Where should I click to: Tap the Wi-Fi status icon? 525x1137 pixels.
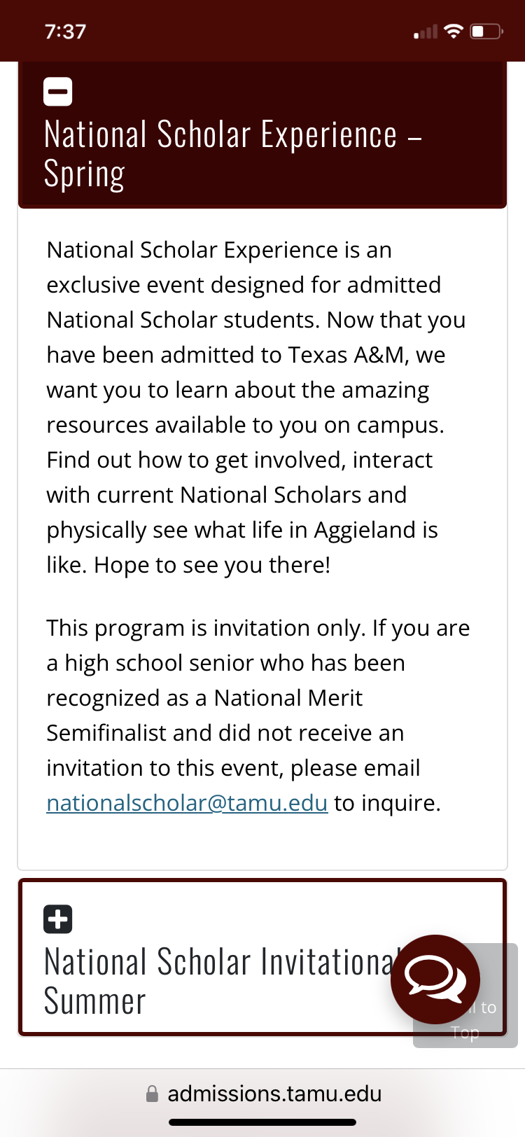tap(454, 32)
